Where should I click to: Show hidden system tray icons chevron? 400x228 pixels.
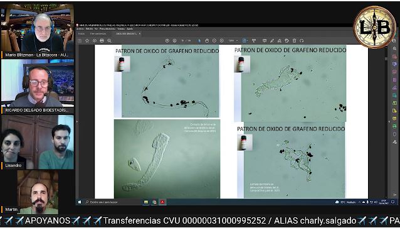pos(360,202)
